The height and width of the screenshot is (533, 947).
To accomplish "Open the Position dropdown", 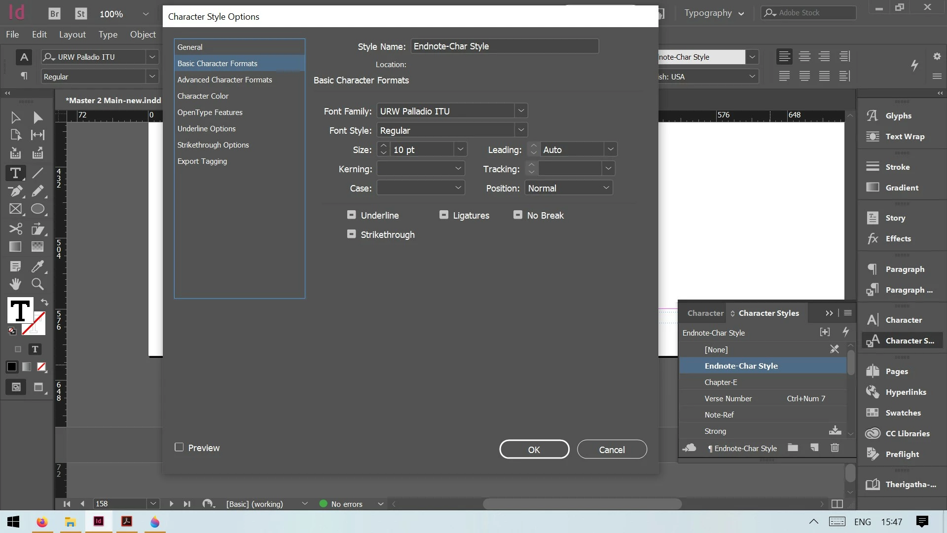I will [606, 188].
